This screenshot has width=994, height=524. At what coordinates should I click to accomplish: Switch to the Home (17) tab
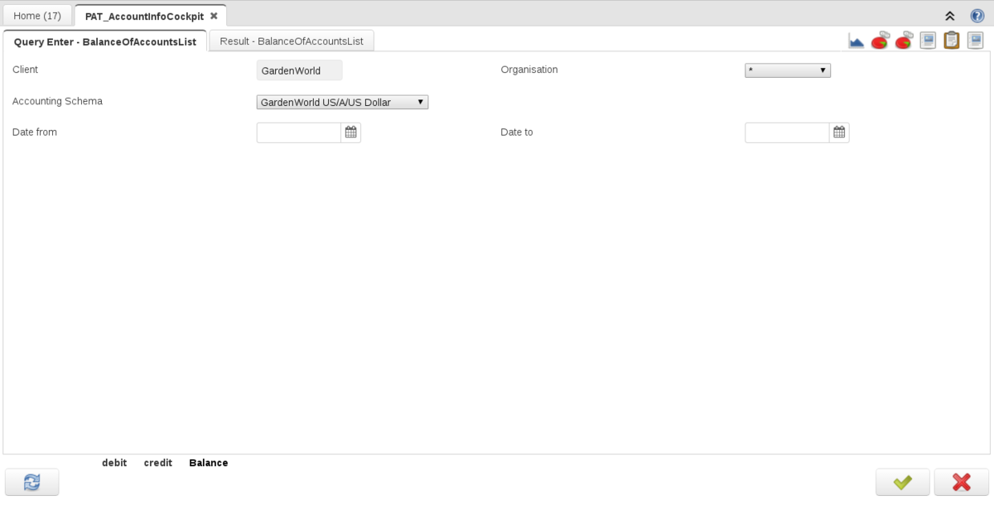tap(37, 16)
